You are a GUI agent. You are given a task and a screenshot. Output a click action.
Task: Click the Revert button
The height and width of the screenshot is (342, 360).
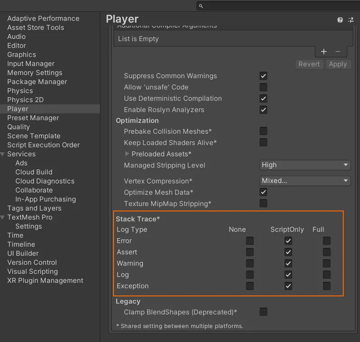pyautogui.click(x=309, y=64)
